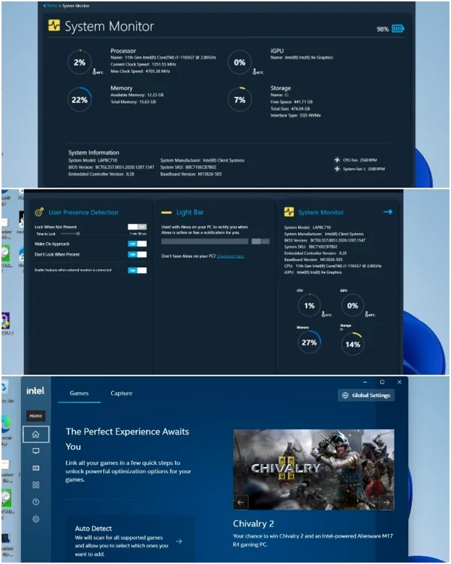Open the display monitor icon in Intel sidebar

click(35, 451)
